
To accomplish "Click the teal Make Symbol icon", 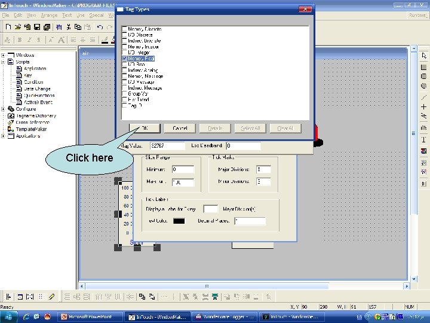I will tap(215, 296).
